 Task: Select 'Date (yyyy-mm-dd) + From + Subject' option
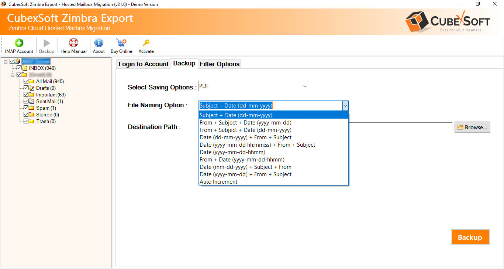273,174
